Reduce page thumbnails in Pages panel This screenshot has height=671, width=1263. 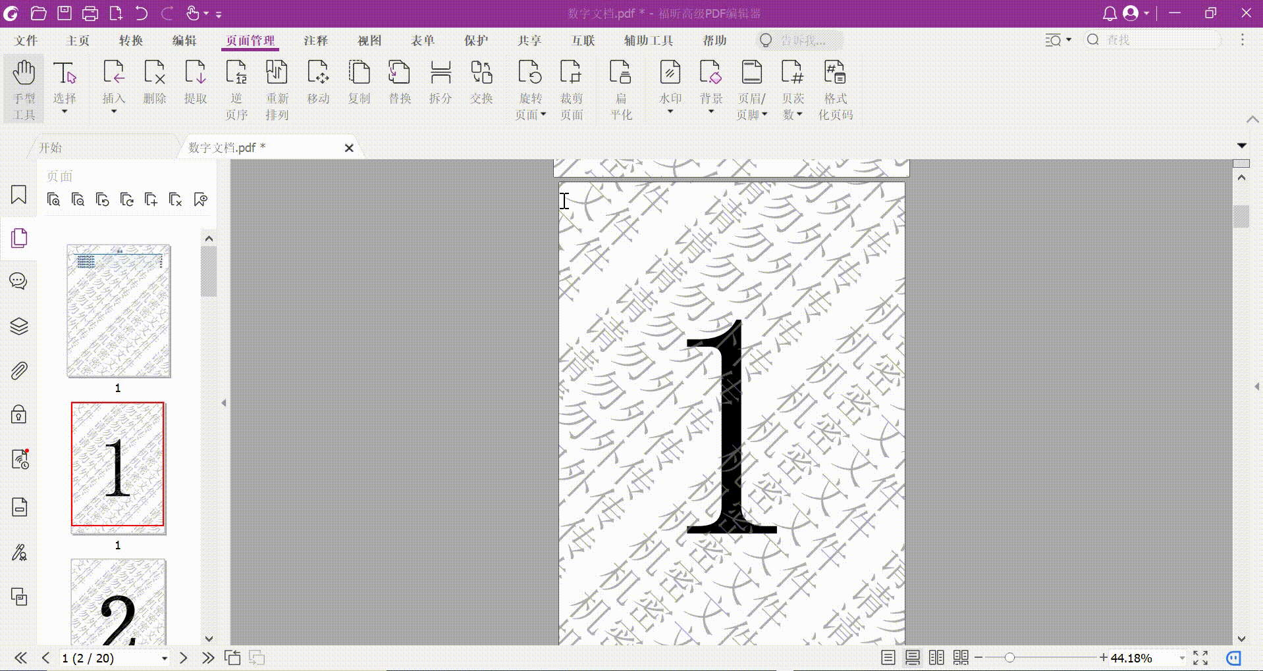coord(78,199)
